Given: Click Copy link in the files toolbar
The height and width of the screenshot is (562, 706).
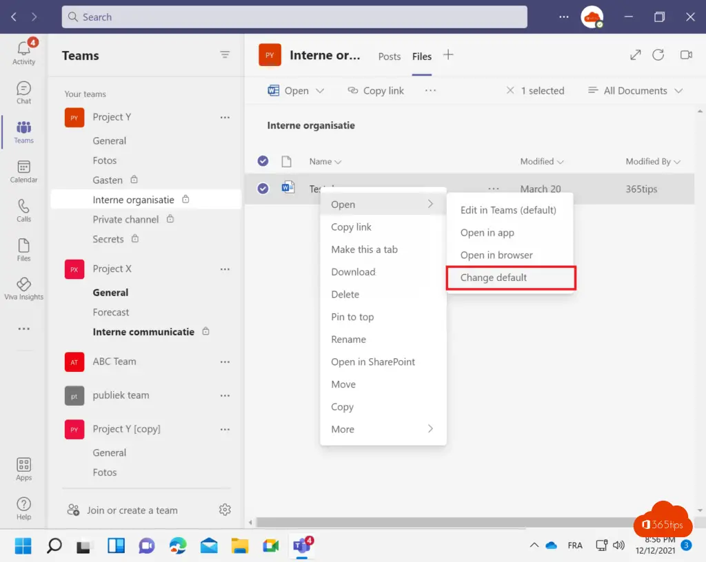Looking at the screenshot, I should pos(376,90).
